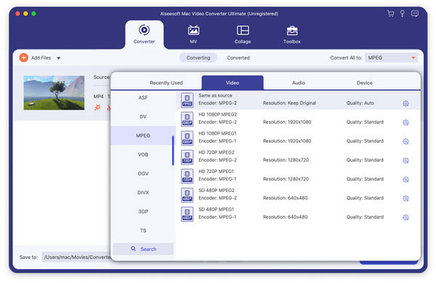The width and height of the screenshot is (436, 283).
Task: Open the feedback message icon
Action: 415,13
